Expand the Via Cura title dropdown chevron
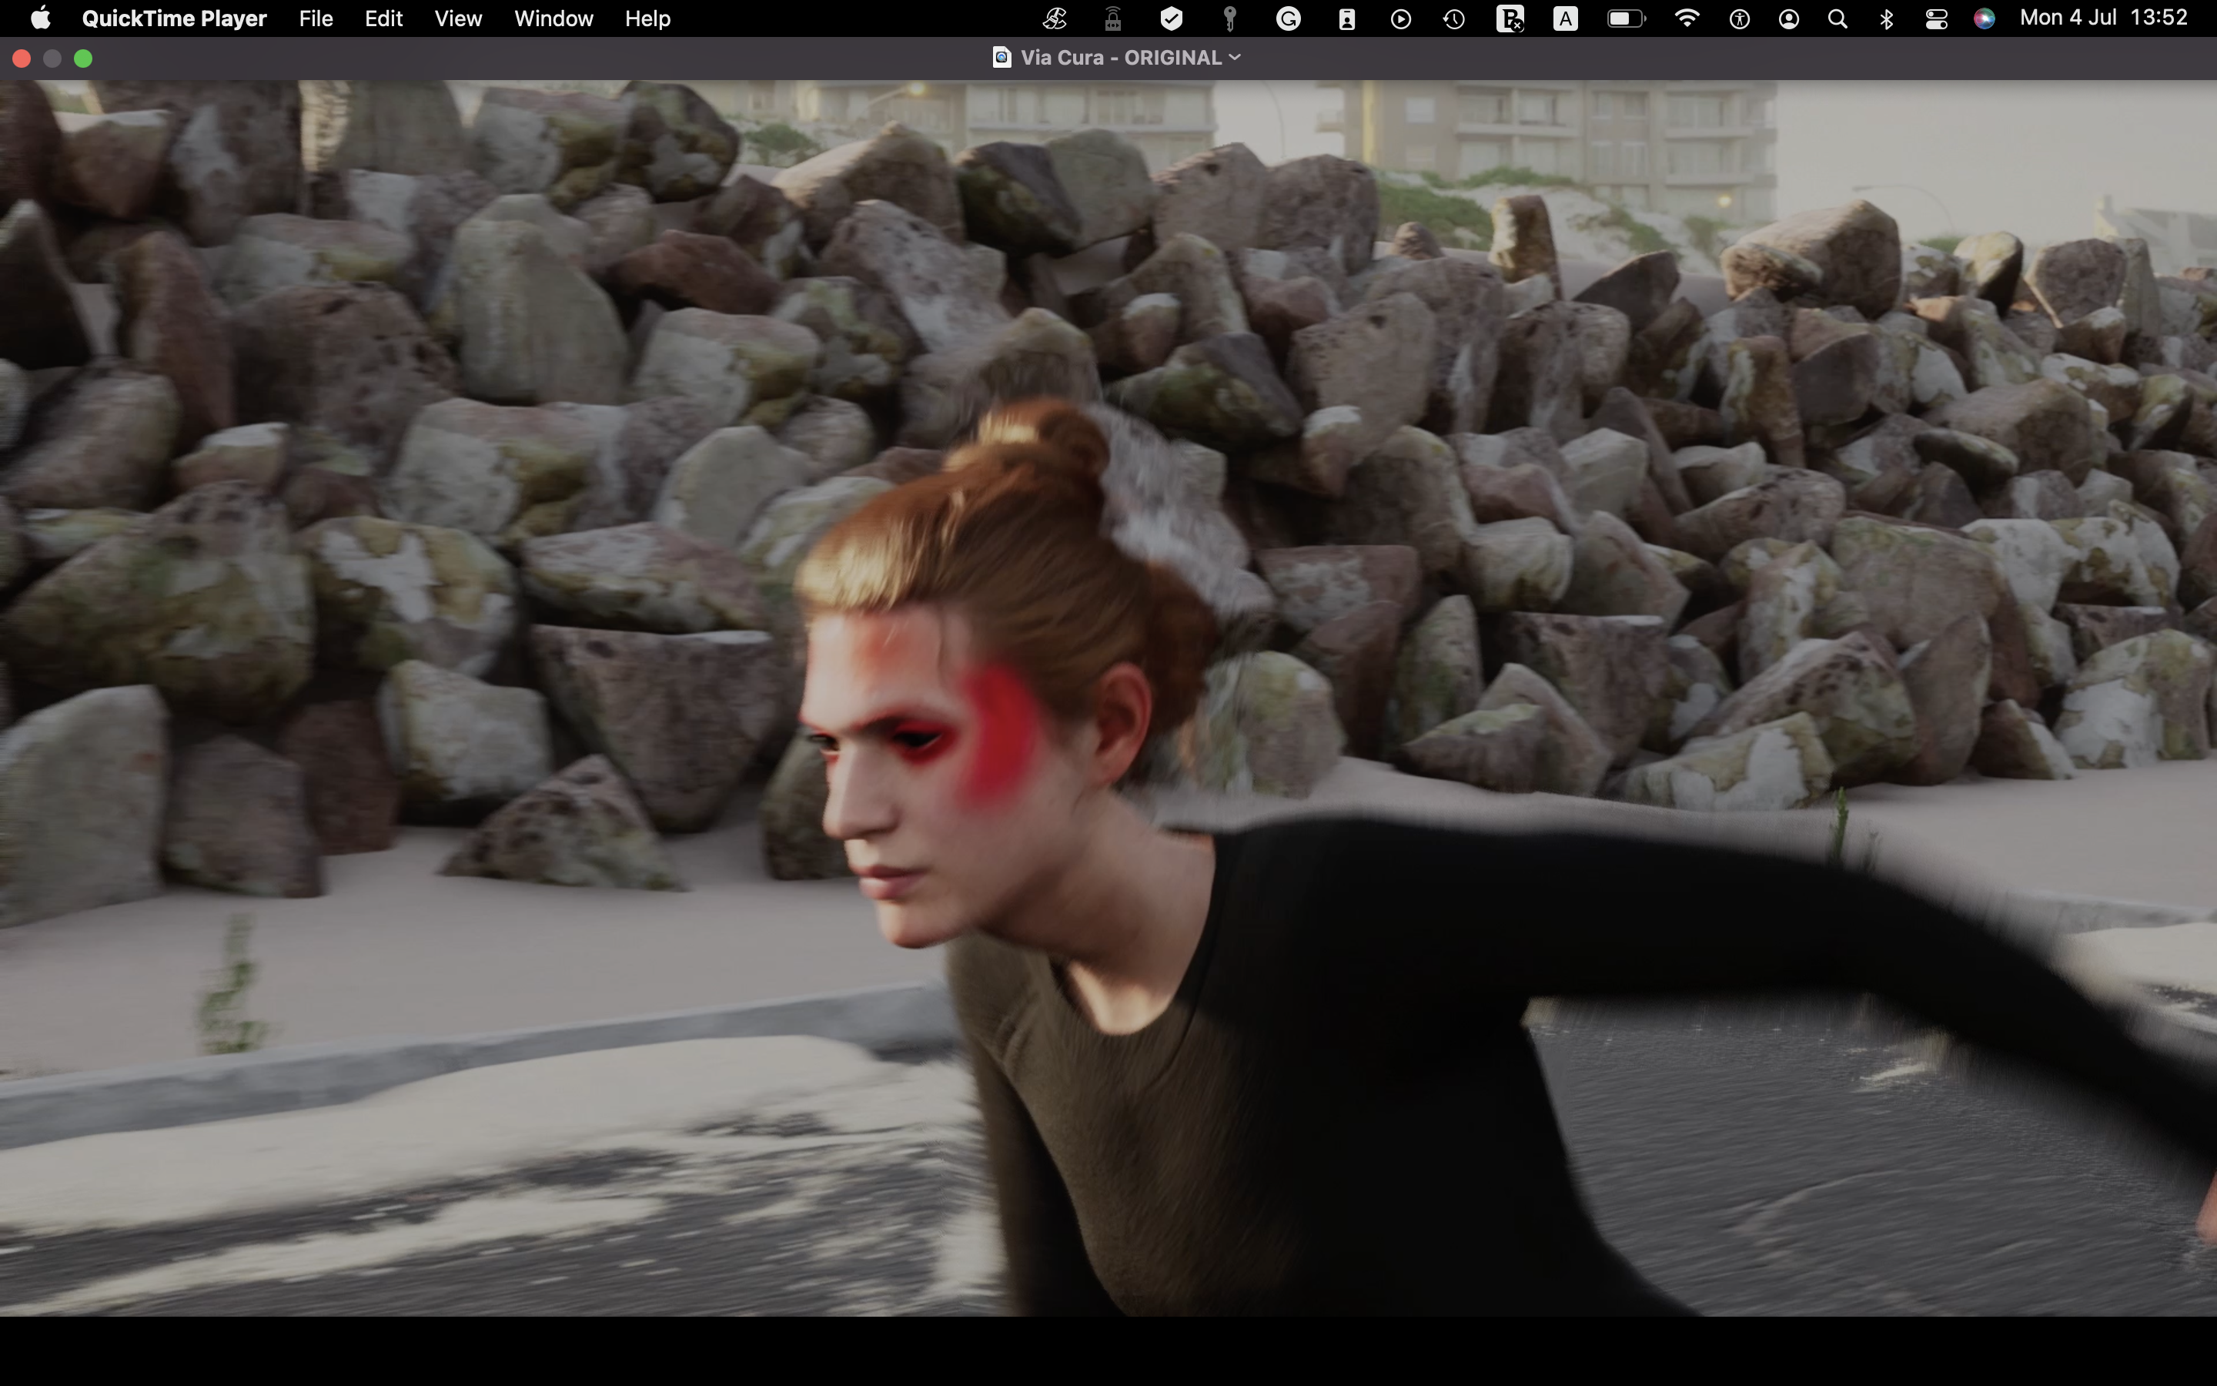This screenshot has width=2217, height=1386. point(1235,58)
